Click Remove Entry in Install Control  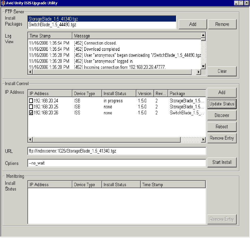pyautogui.click(x=222, y=138)
